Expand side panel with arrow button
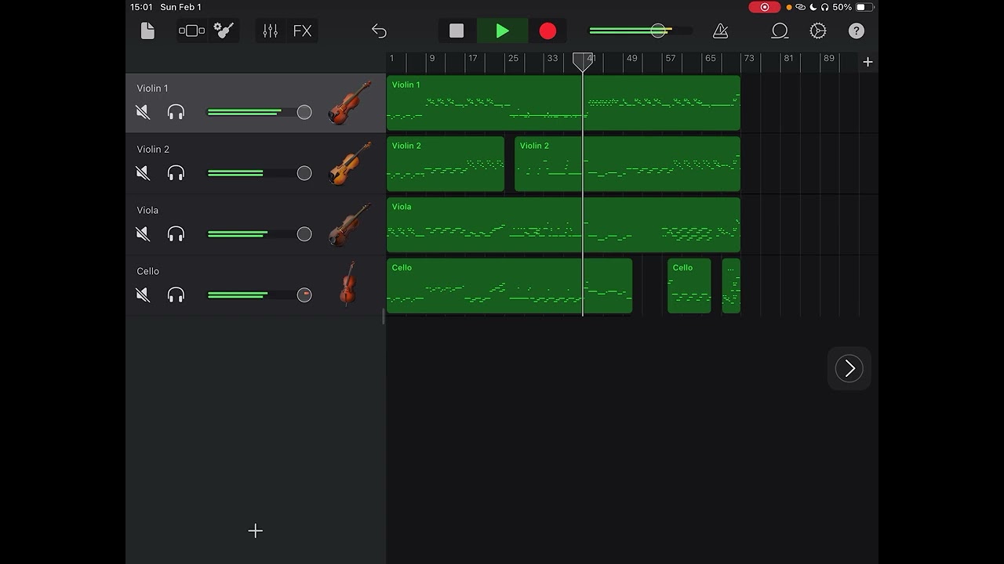Viewport: 1004px width, 564px height. coord(849,368)
